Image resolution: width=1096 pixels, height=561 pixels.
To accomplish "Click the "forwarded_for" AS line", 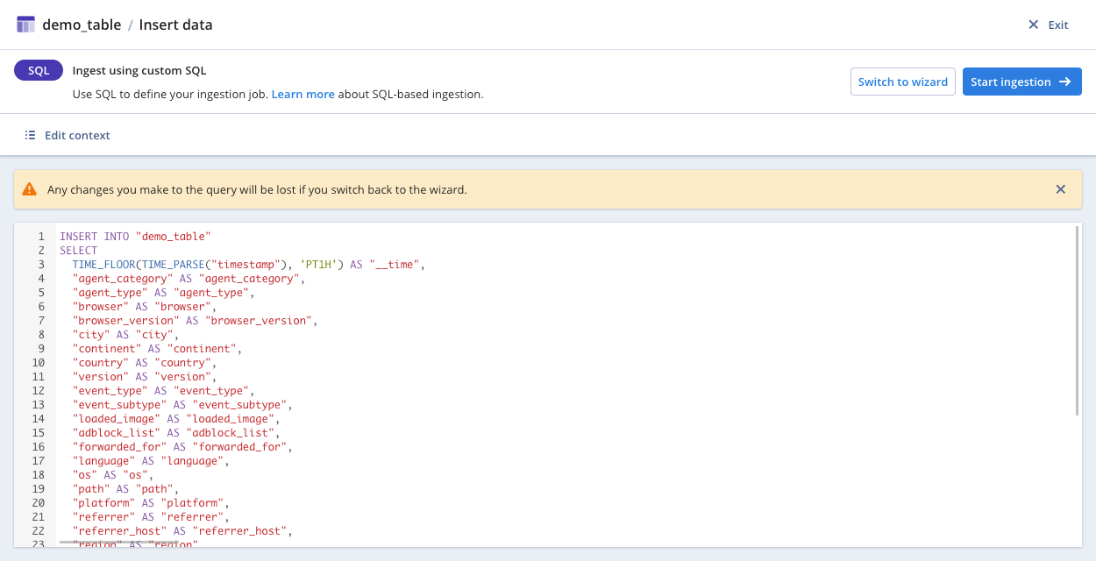I will click(x=181, y=447).
